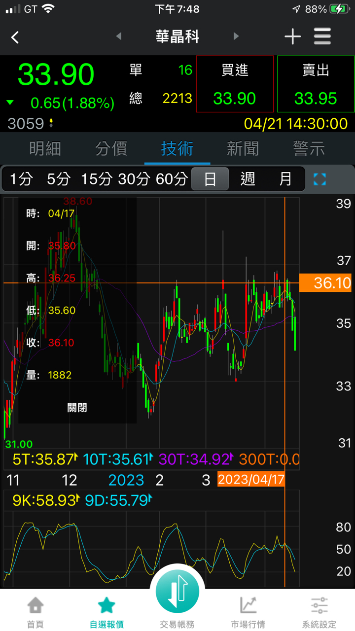Switch to 警示 tab

tap(309, 148)
